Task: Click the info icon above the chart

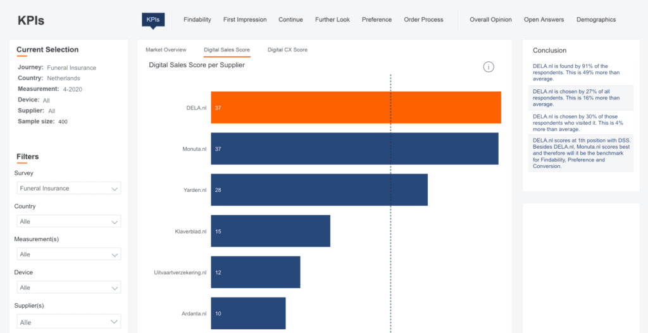Action: click(x=489, y=67)
